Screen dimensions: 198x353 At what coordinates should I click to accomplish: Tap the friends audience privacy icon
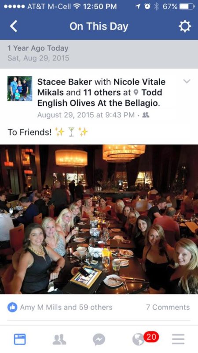click(x=146, y=115)
